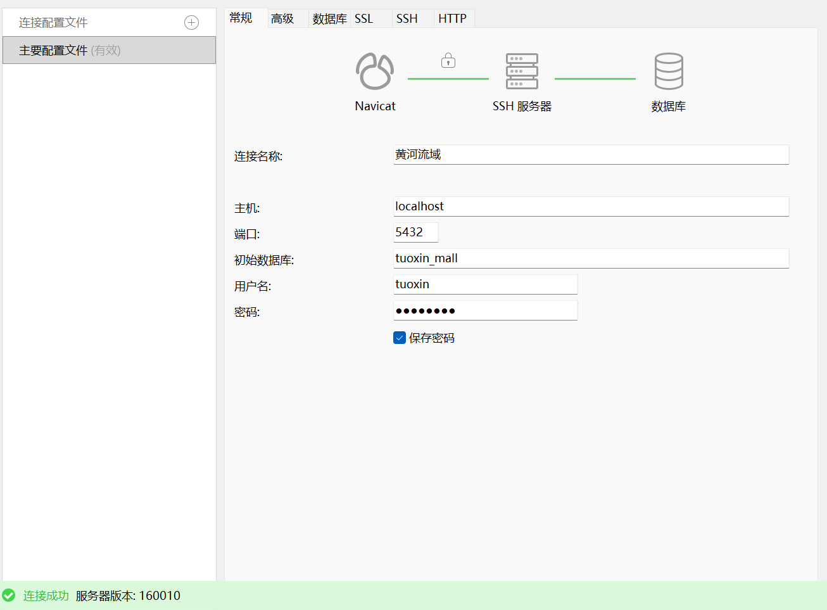Open the 数据库 tab

pos(329,19)
